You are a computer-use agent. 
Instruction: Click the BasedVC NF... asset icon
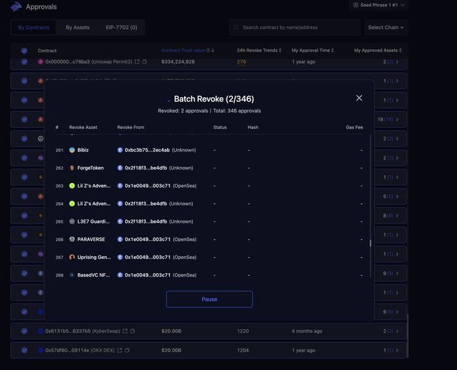pos(72,275)
